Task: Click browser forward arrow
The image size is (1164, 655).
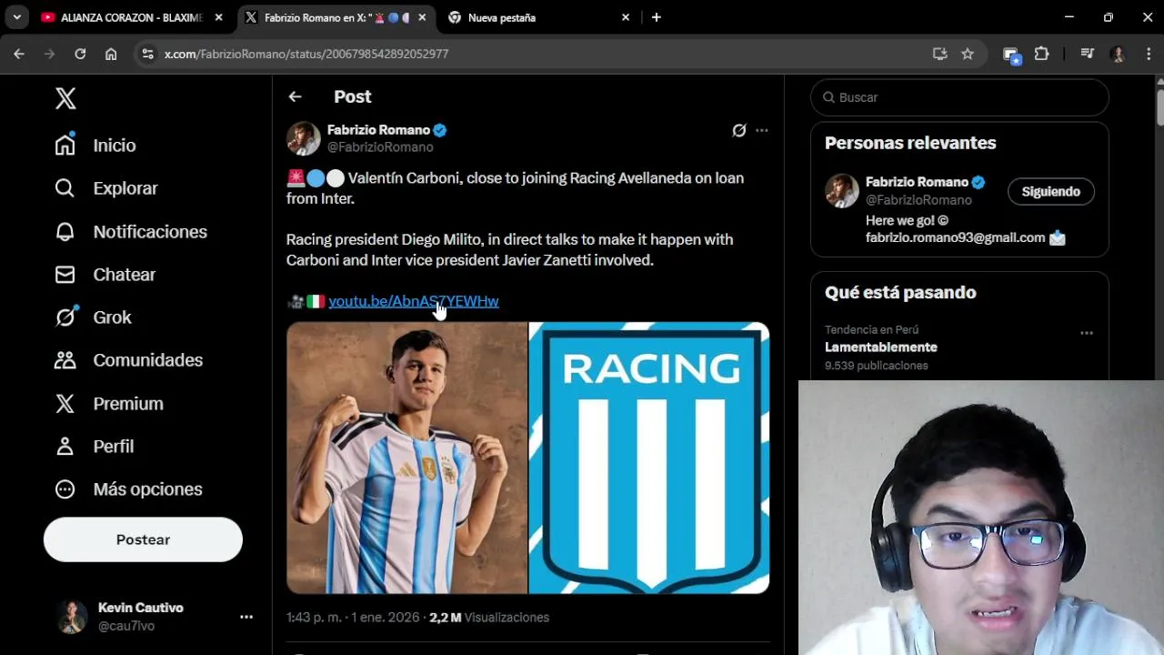Action: click(50, 54)
